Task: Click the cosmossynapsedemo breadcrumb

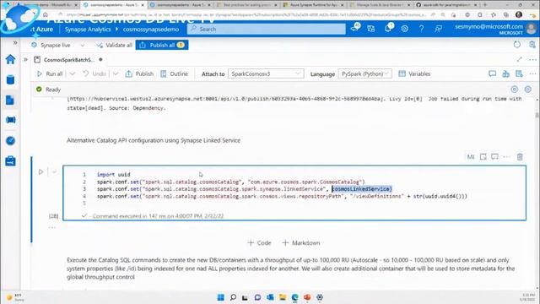Action: (151, 30)
